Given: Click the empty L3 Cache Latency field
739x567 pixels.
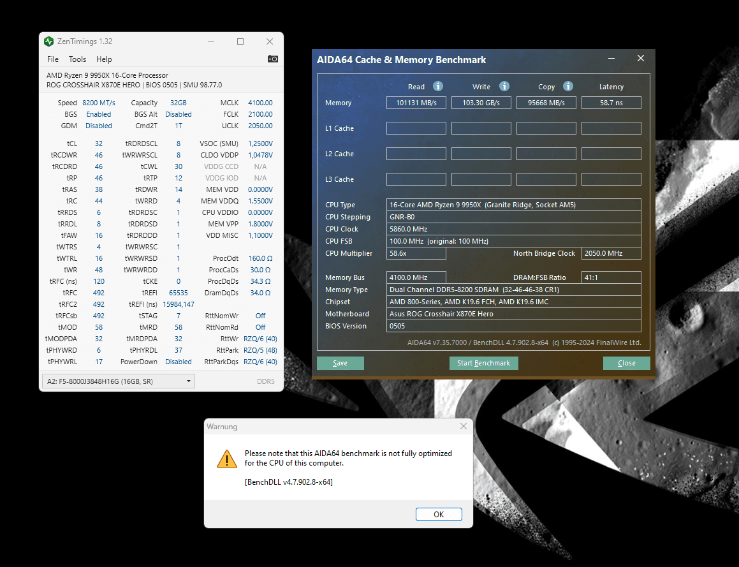Looking at the screenshot, I should point(611,179).
